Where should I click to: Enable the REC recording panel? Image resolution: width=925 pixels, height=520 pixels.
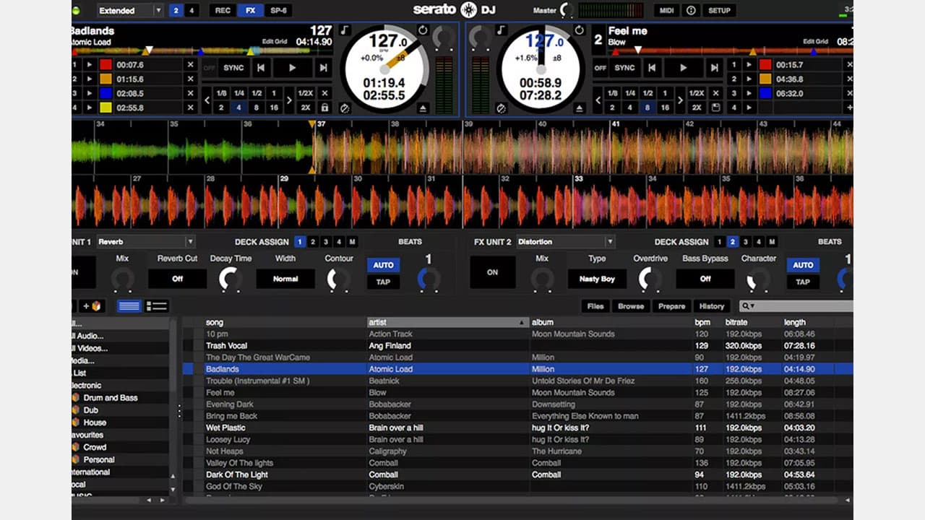[222, 11]
